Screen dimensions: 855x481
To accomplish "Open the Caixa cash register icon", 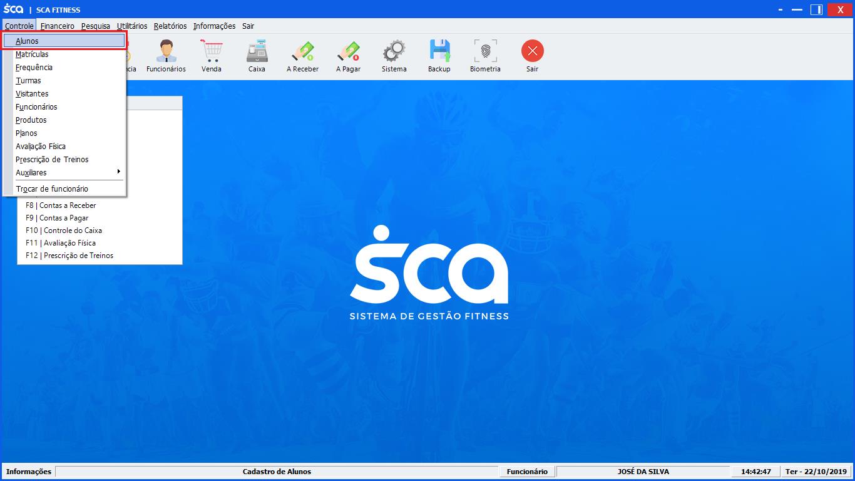I will 257,56.
